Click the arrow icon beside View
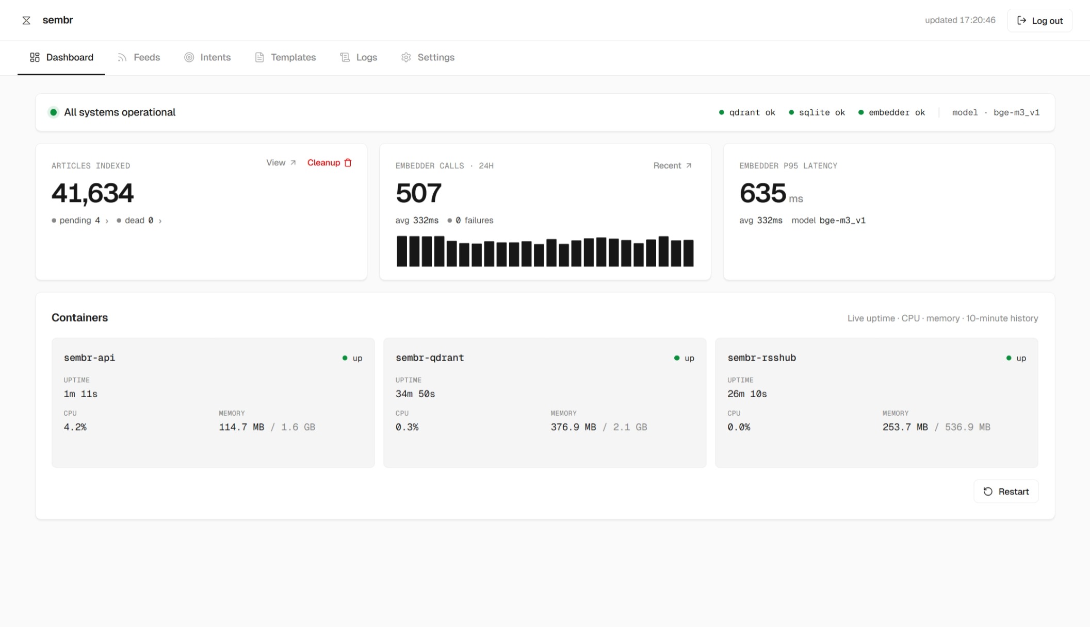Viewport: 1090px width, 627px height. click(x=293, y=162)
